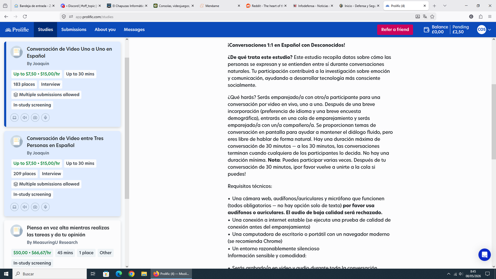Image resolution: width=496 pixels, height=279 pixels.
Task: Click the camera icon on Tres Personas card
Action: [x=35, y=207]
